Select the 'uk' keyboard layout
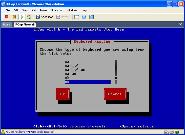185x135 pixels. tap(88, 78)
